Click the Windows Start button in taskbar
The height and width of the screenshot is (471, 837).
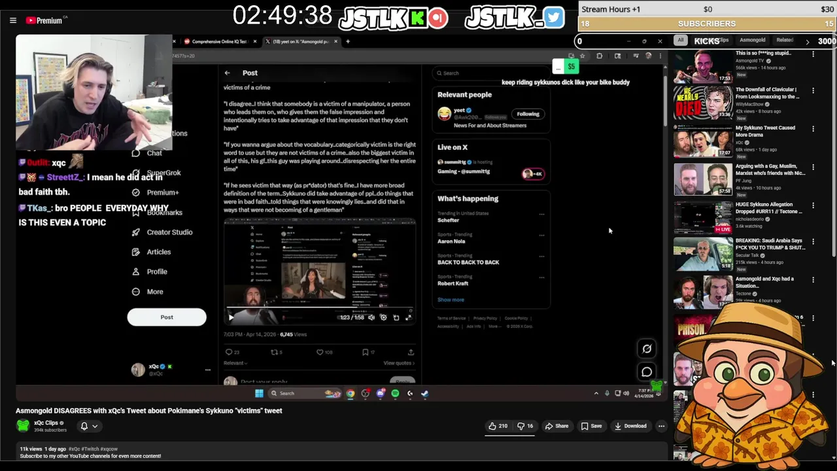pos(259,393)
